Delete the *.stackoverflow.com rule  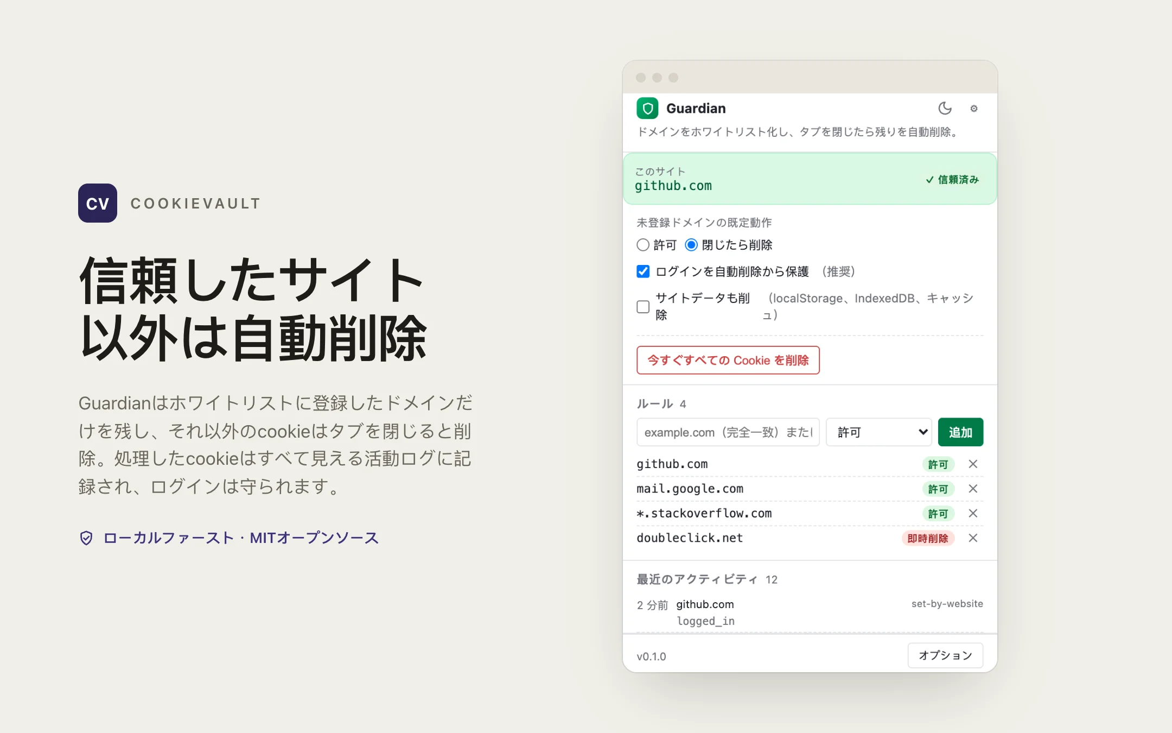tap(973, 513)
